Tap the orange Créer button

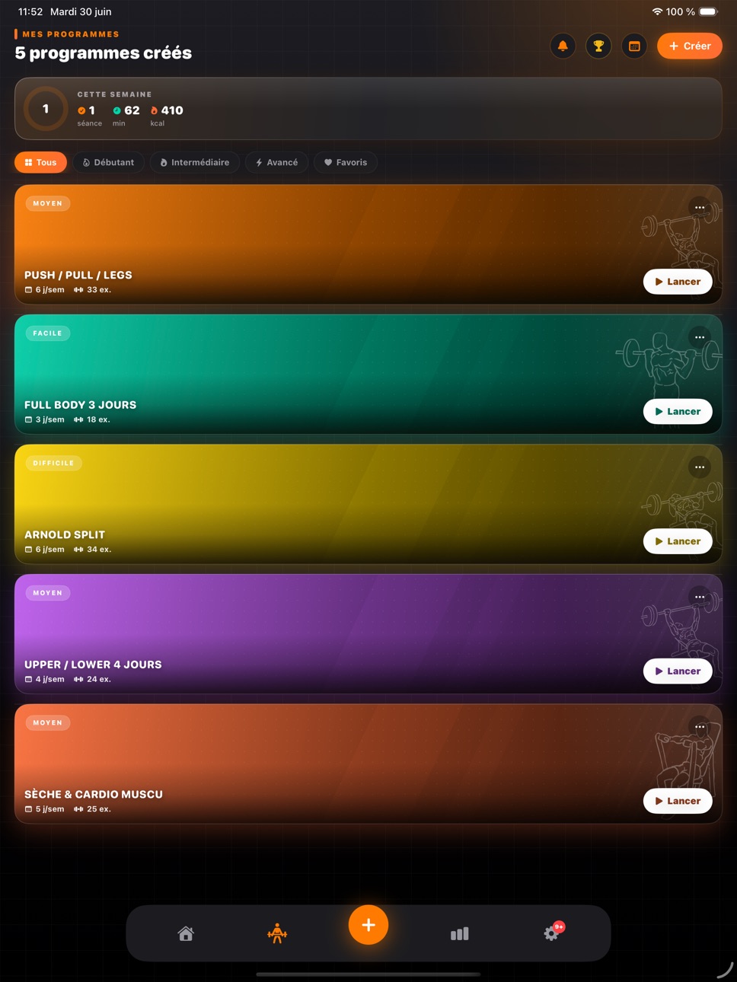(x=690, y=46)
